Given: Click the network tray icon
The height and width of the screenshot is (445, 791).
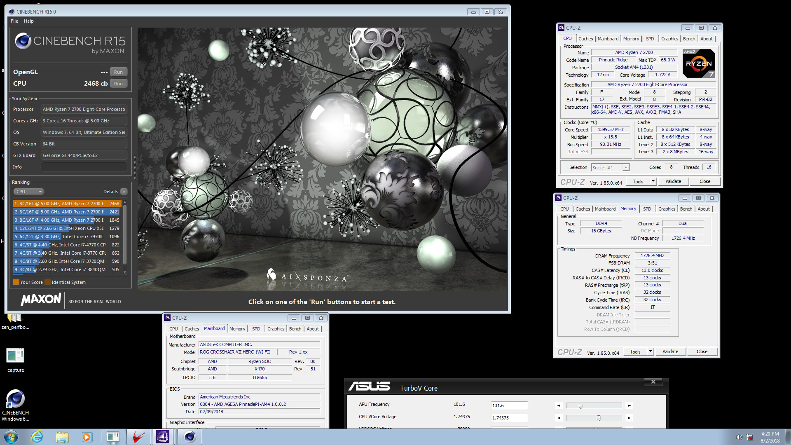Looking at the screenshot, I should coord(749,437).
